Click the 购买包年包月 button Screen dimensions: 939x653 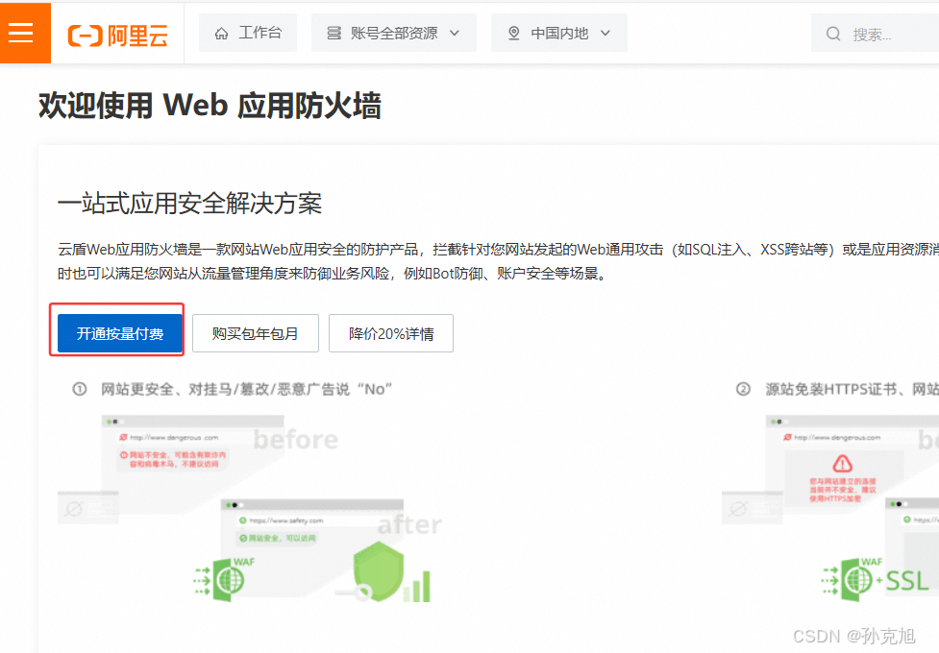255,333
